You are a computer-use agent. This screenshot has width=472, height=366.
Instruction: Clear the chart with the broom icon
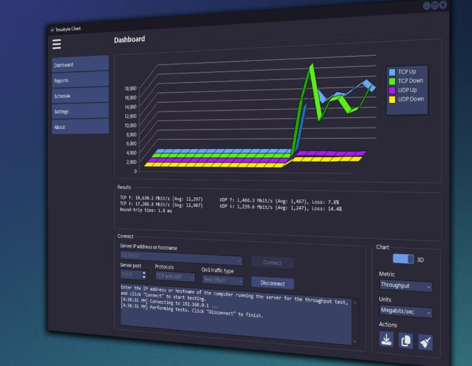(425, 343)
